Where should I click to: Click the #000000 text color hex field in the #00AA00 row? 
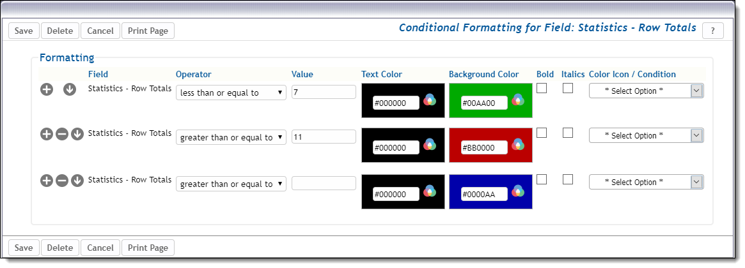tap(396, 103)
